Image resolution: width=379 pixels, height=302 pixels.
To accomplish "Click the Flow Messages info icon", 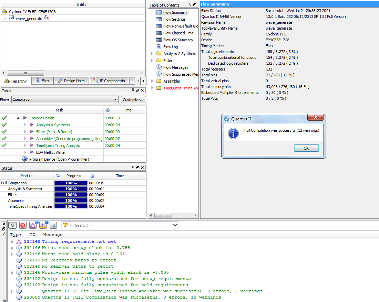I will (159, 67).
